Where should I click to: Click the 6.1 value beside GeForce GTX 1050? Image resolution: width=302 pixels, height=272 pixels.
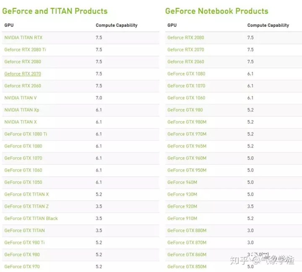click(x=99, y=182)
